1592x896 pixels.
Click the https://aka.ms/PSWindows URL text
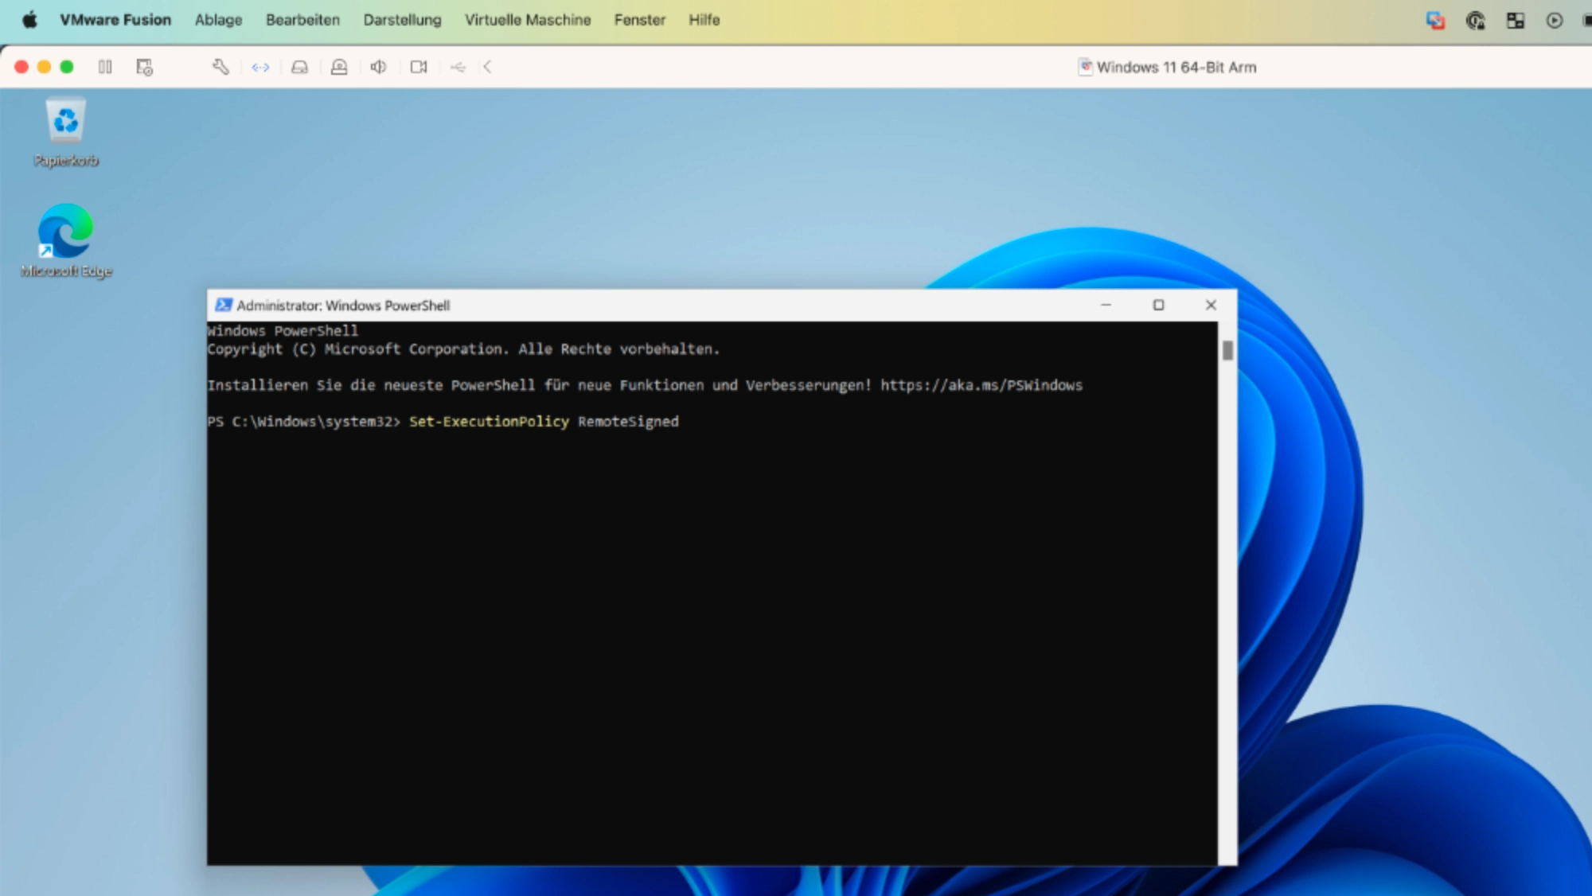tap(981, 385)
